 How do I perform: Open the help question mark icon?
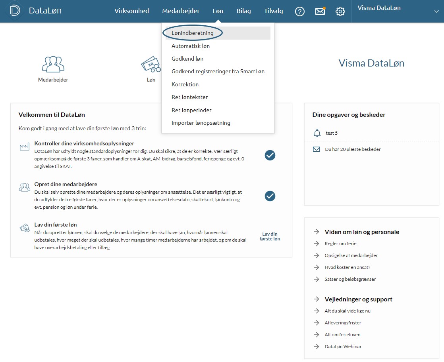[x=299, y=11]
